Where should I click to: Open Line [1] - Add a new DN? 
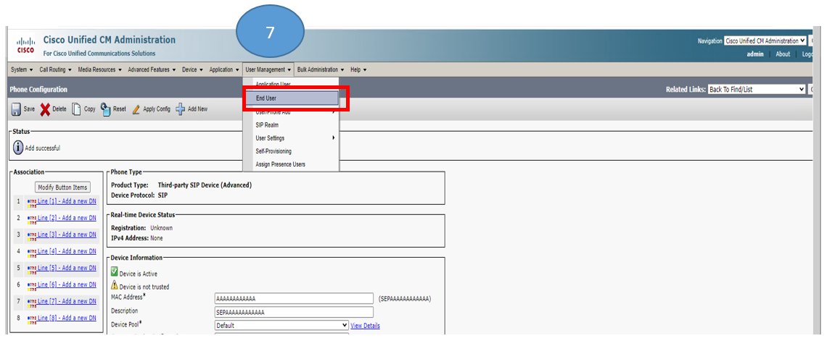pyautogui.click(x=67, y=201)
